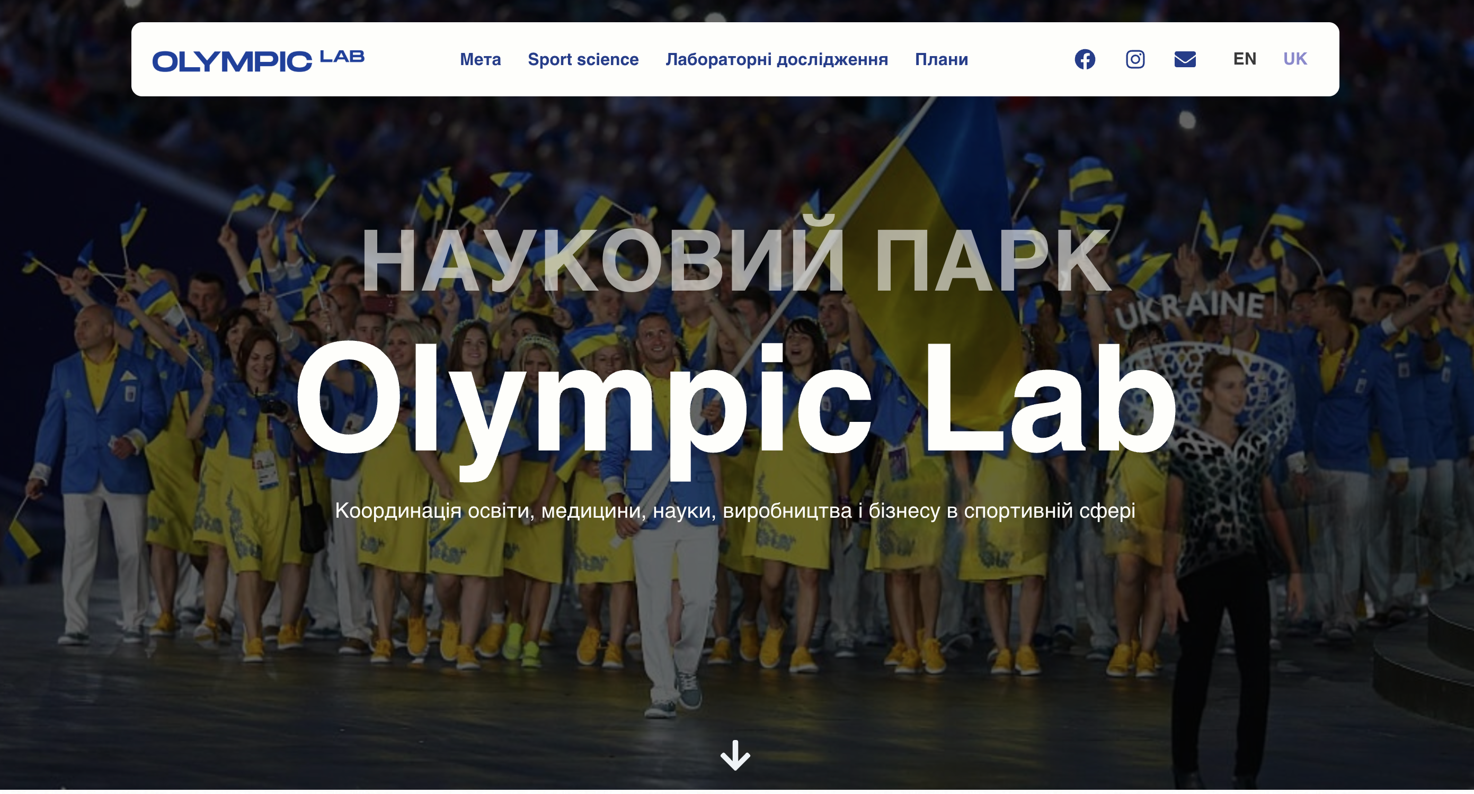Open the Плани menu item
The height and width of the screenshot is (794, 1474).
point(942,59)
